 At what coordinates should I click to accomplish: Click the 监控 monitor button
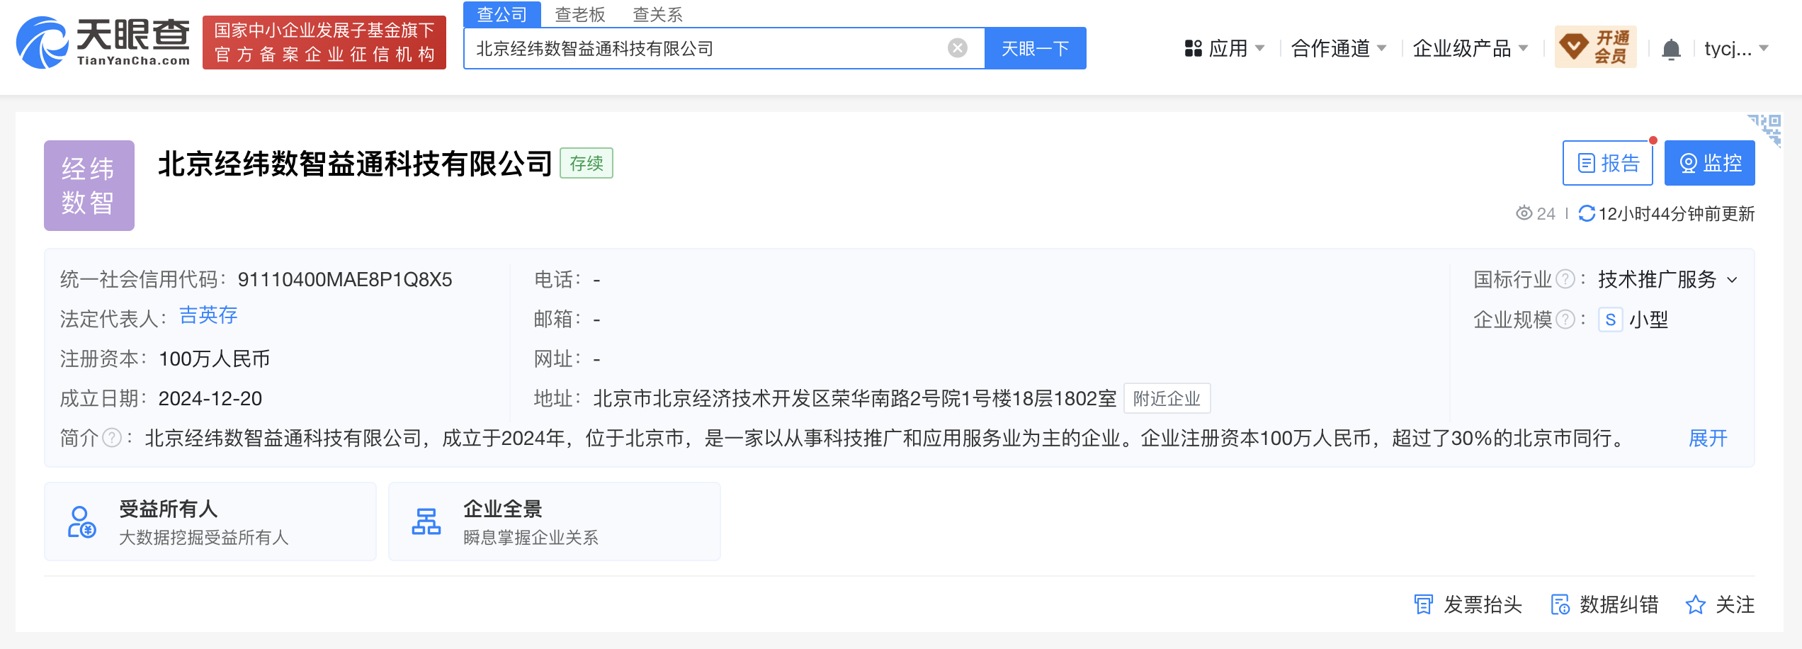1709,163
